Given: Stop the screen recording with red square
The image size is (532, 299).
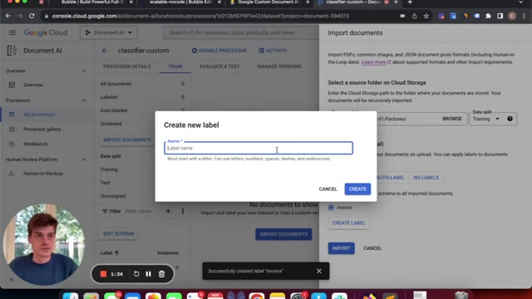Looking at the screenshot, I should (x=103, y=274).
